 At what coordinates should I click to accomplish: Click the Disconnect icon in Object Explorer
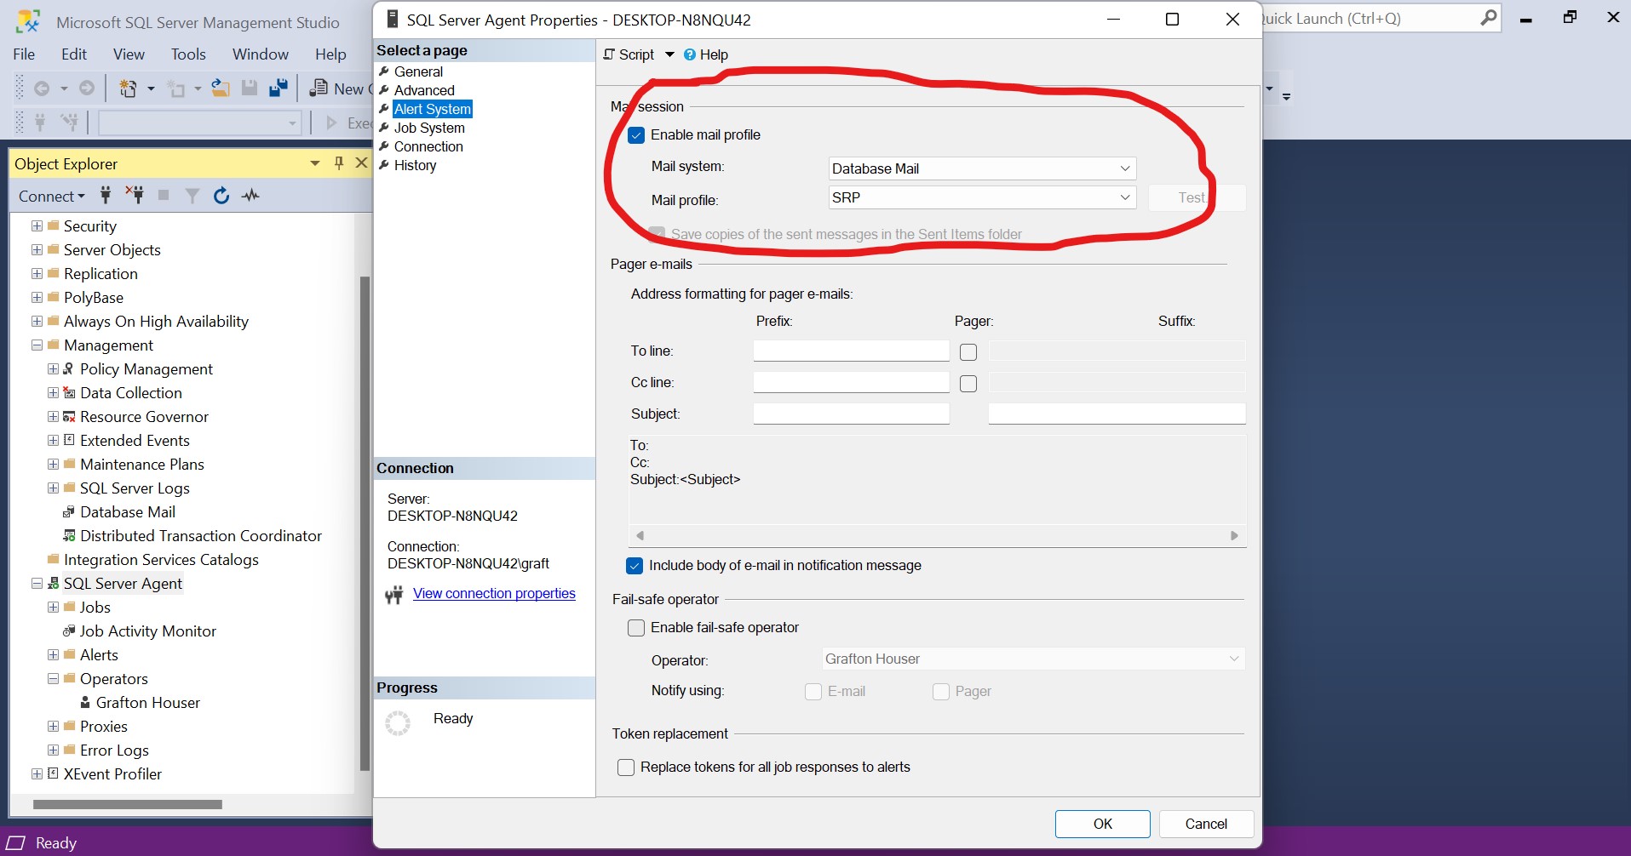pyautogui.click(x=135, y=195)
